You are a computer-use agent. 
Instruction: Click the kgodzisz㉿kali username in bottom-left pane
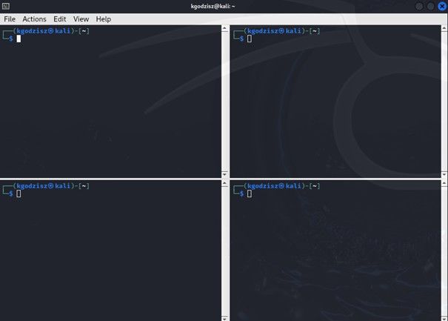(x=40, y=185)
